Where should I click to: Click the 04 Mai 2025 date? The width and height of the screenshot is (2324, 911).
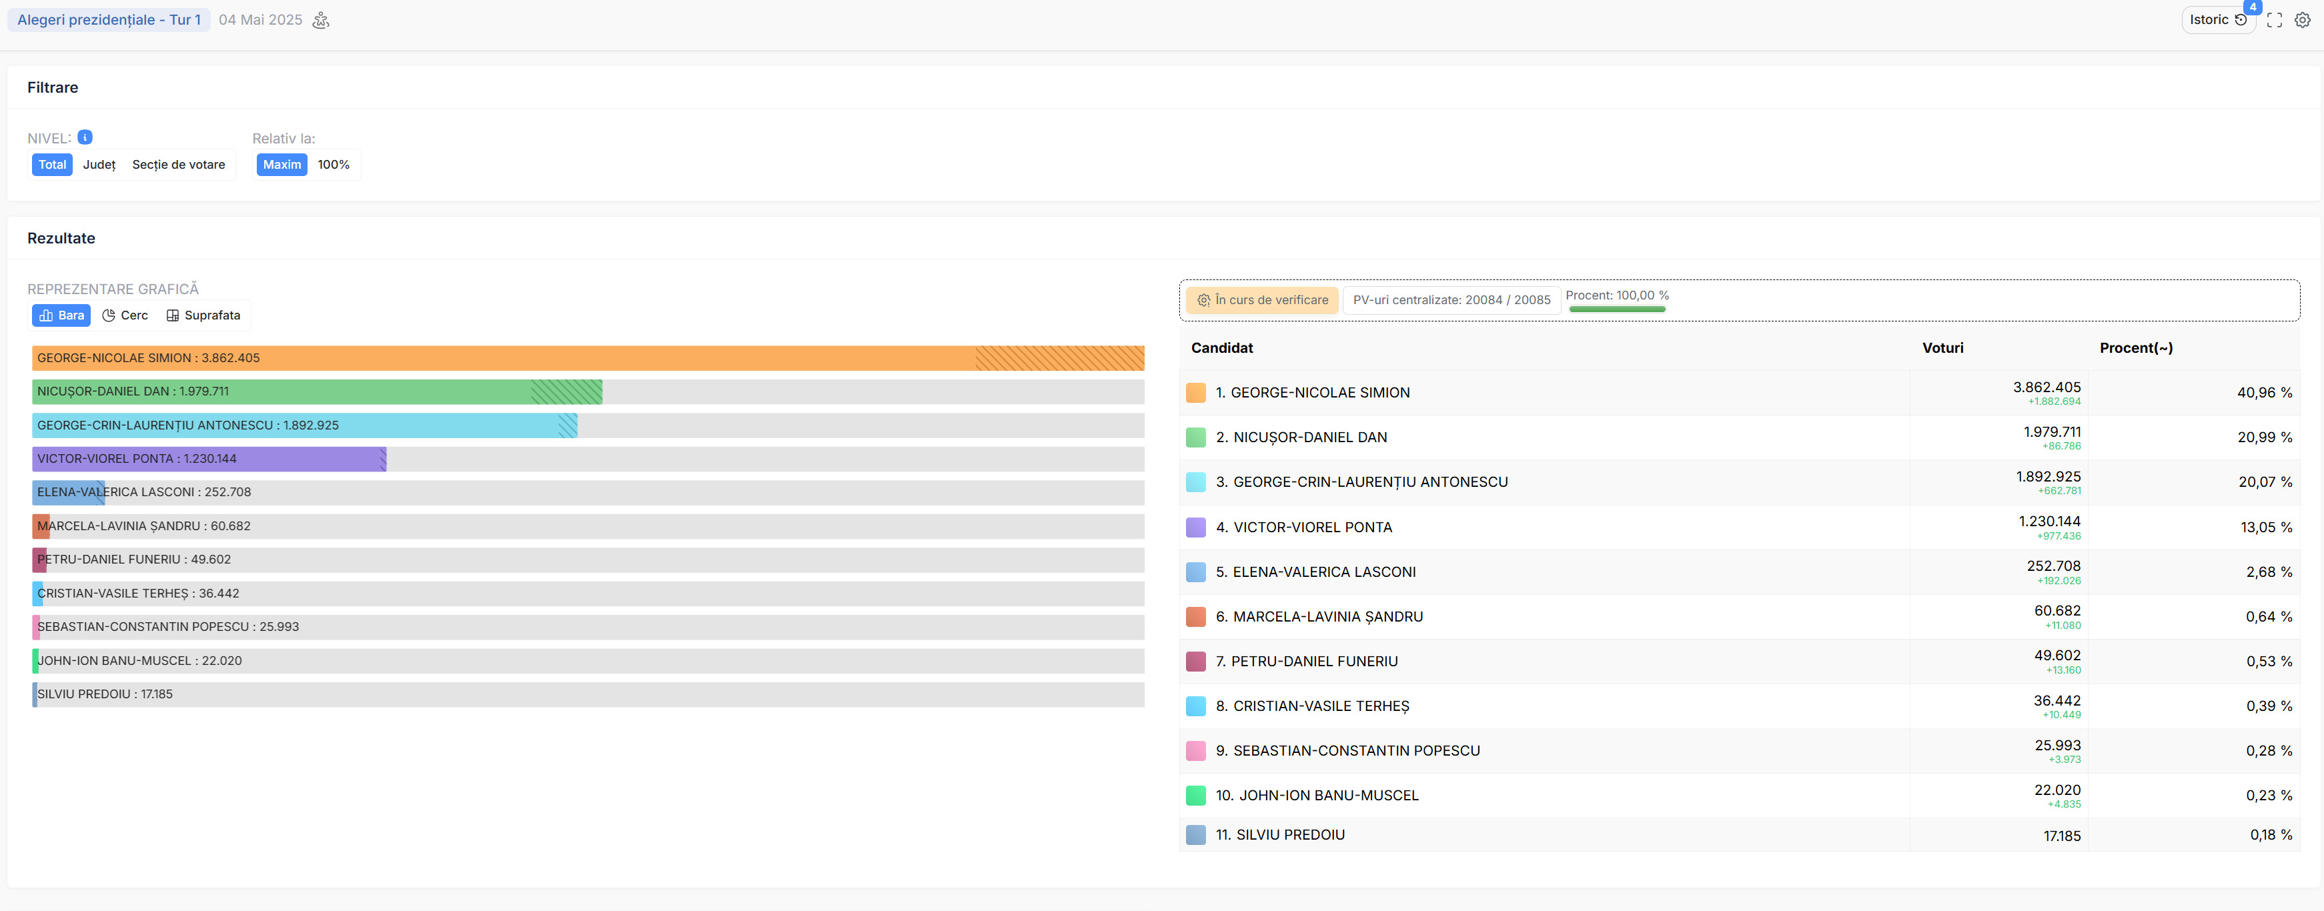pos(261,20)
